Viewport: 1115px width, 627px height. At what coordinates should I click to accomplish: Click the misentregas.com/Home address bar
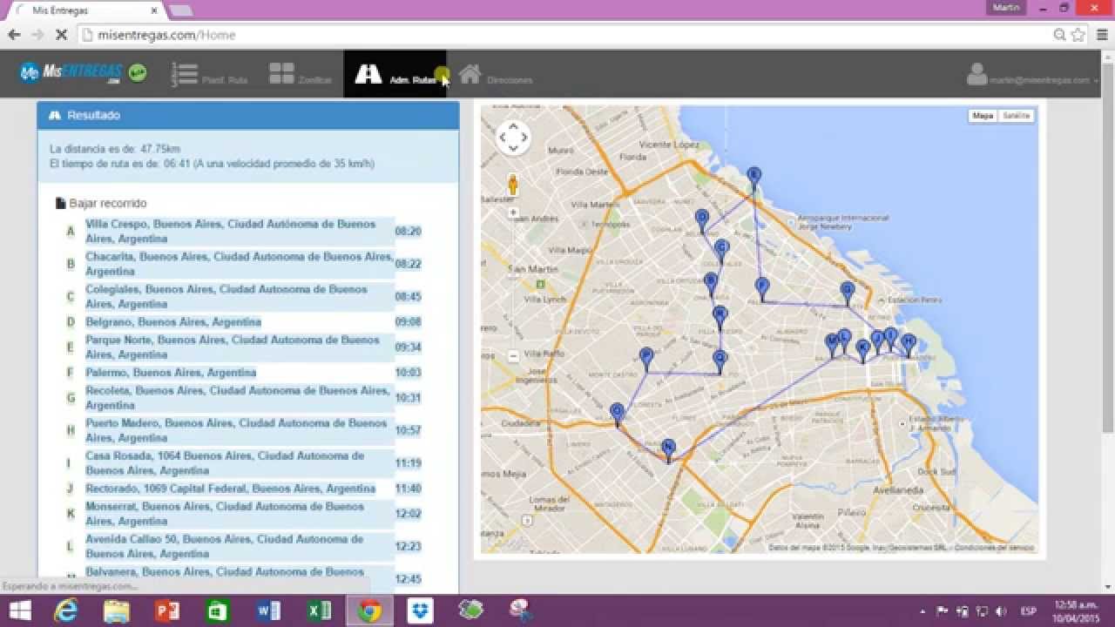566,35
